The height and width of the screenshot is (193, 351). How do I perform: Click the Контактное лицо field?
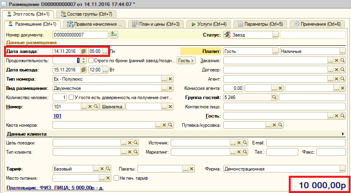(284, 107)
